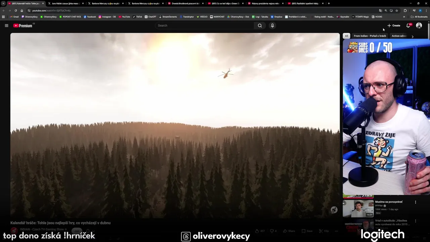Open the Facebook bookmark

pyautogui.click(x=90, y=17)
